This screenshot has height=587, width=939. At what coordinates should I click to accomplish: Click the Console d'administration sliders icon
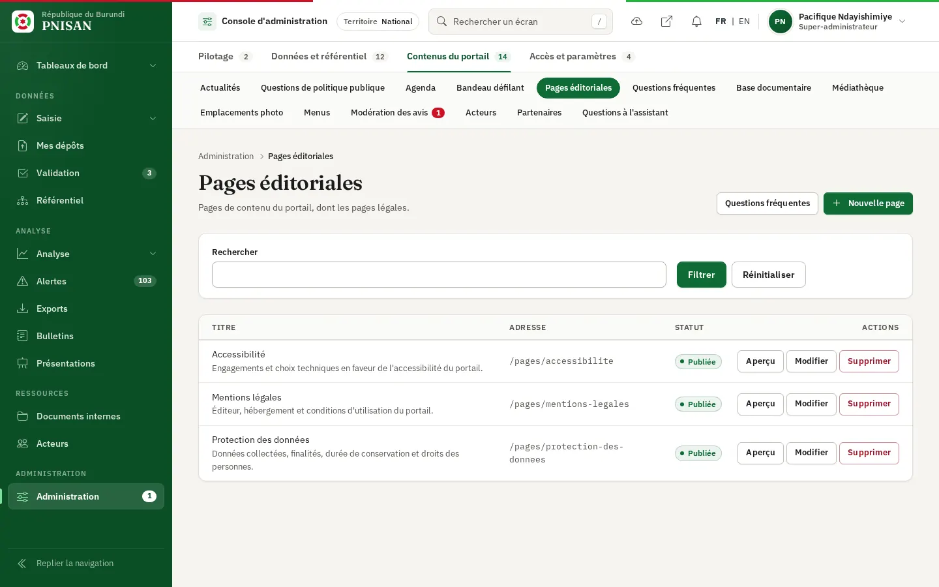click(x=207, y=22)
